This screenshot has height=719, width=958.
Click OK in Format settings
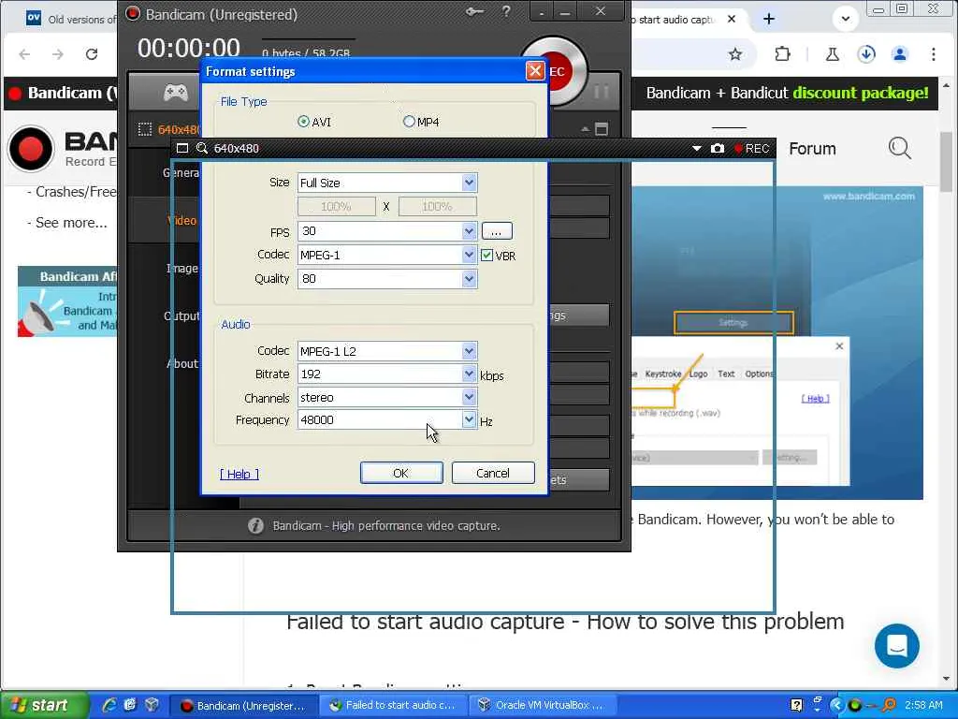click(x=401, y=473)
